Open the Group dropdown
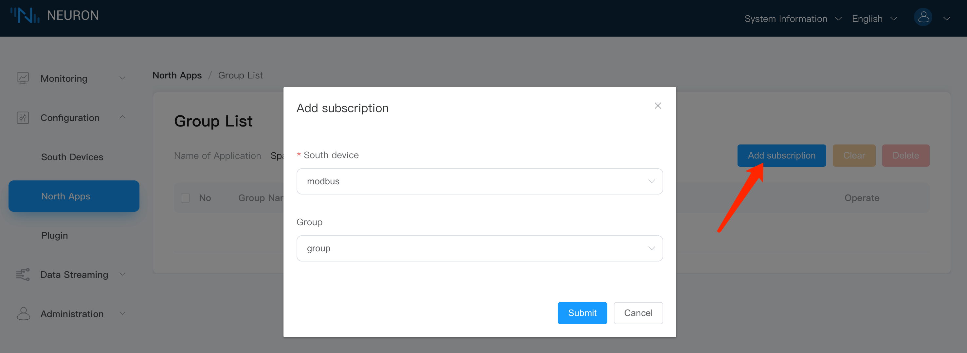Screen dimensions: 967x353 click(479, 248)
